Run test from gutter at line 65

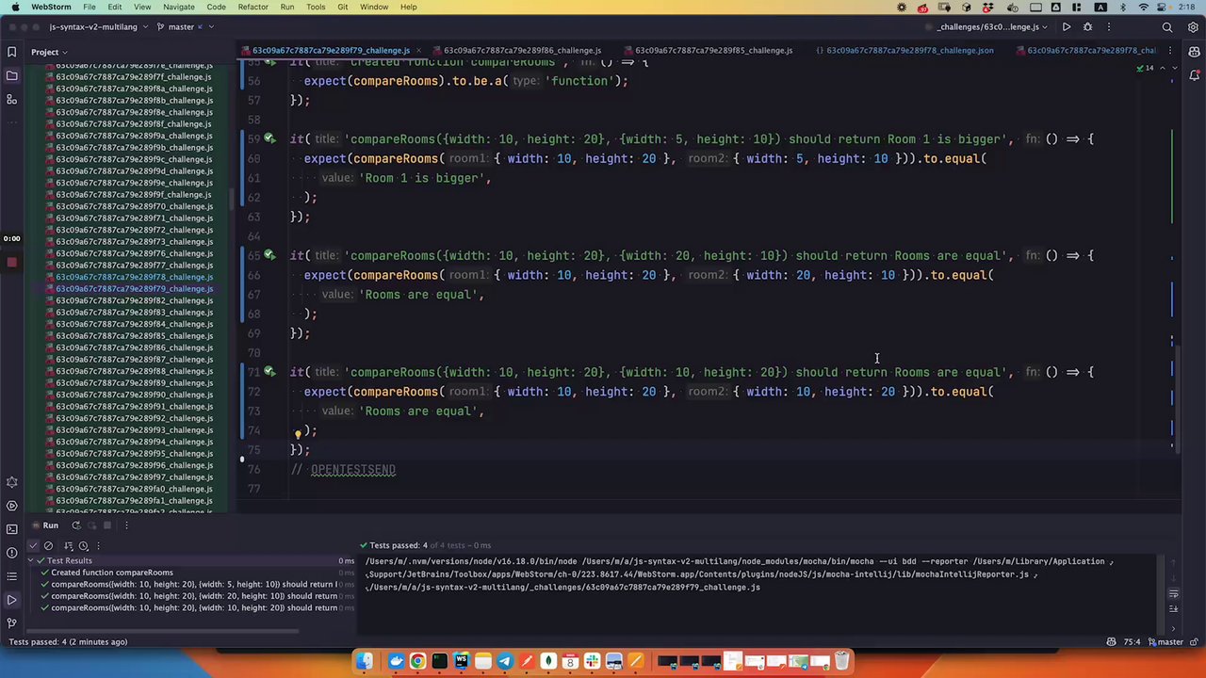[269, 255]
